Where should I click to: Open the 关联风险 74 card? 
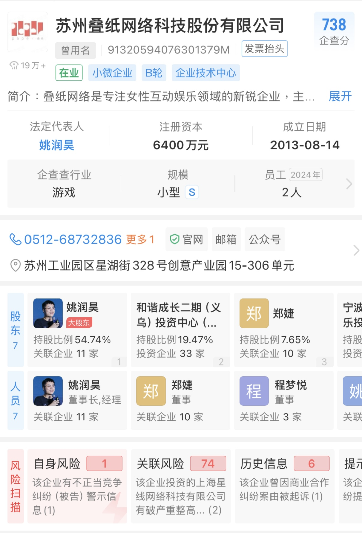181,486
